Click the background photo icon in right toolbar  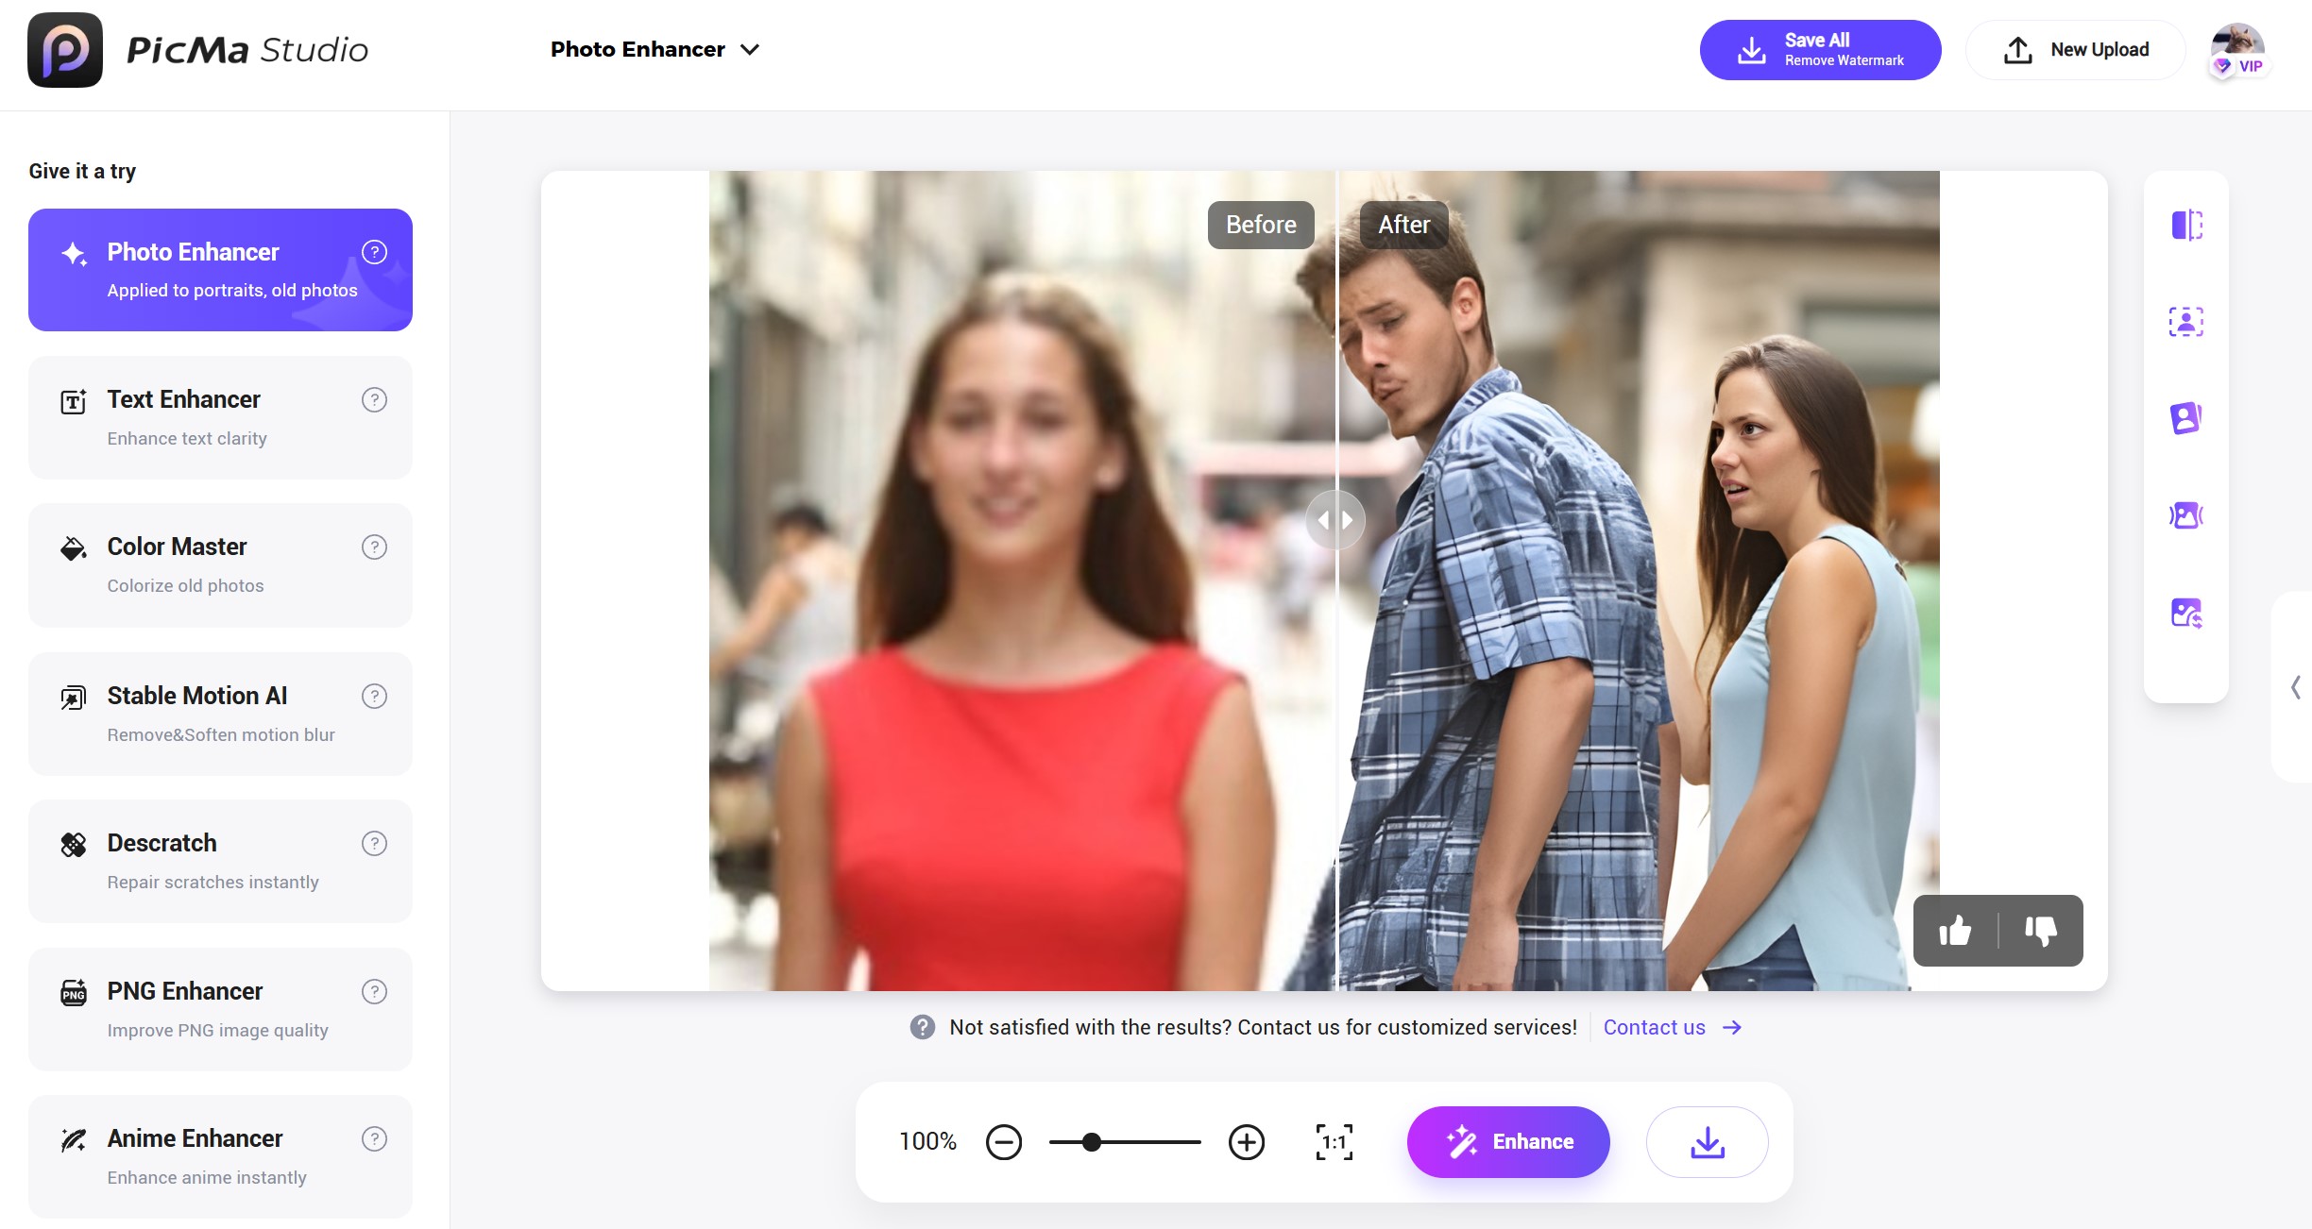coord(2186,515)
